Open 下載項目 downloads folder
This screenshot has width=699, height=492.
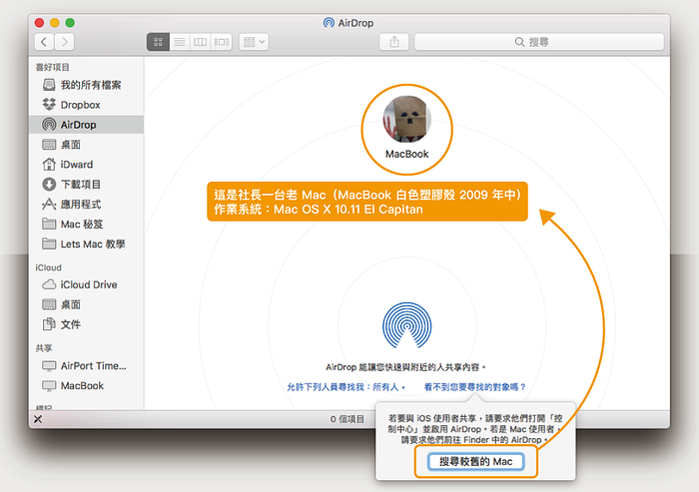click(x=80, y=185)
